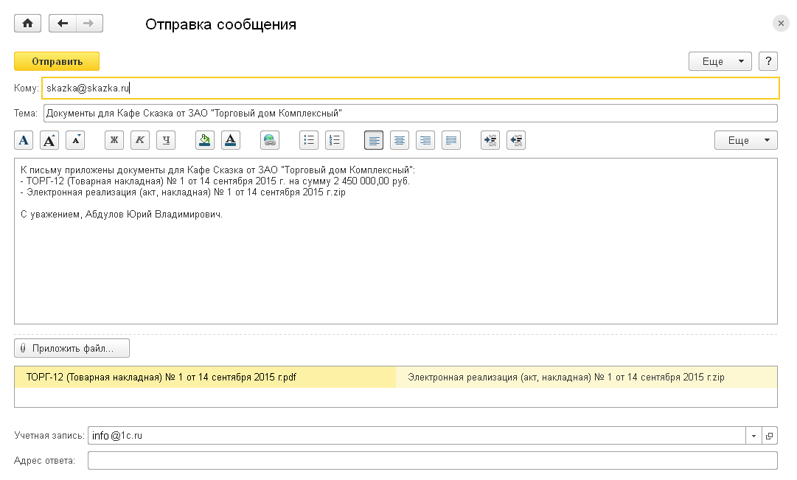Underline text using the Ч icon
This screenshot has height=480, width=797.
(x=166, y=140)
